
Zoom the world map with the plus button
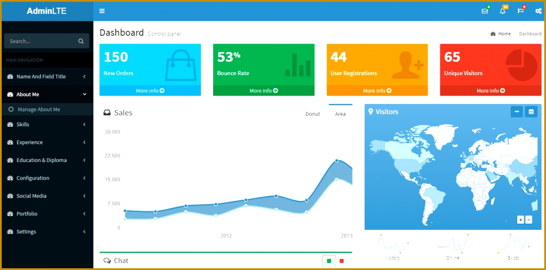[x=520, y=219]
